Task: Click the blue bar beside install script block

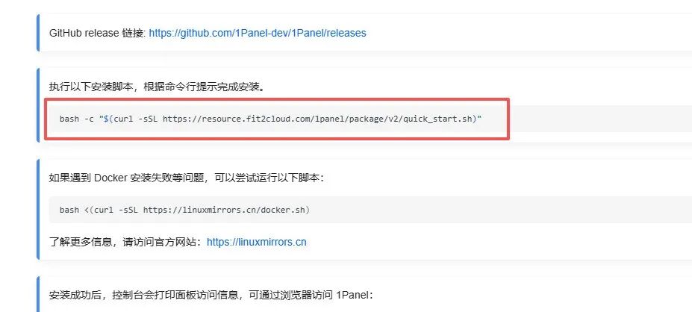Action: (38, 105)
